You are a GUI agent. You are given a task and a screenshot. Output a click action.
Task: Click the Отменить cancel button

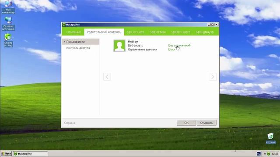(206, 123)
